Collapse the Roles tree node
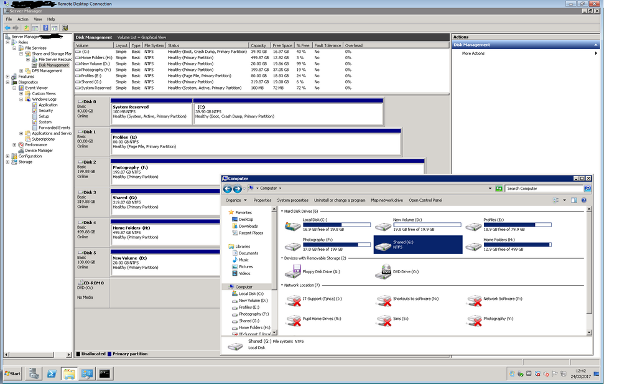 7,42
